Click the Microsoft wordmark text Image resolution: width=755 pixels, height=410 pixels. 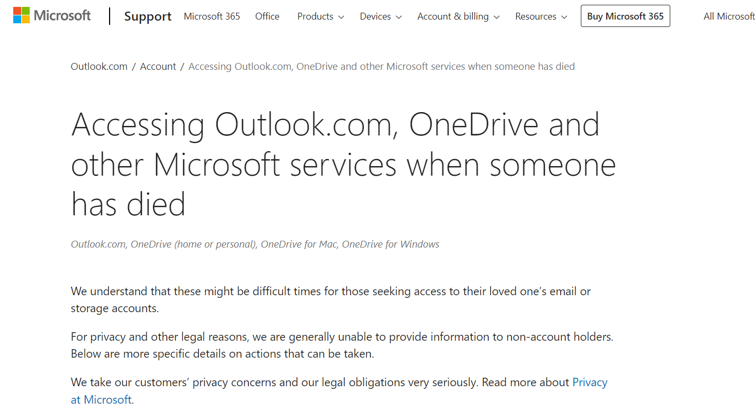click(62, 15)
